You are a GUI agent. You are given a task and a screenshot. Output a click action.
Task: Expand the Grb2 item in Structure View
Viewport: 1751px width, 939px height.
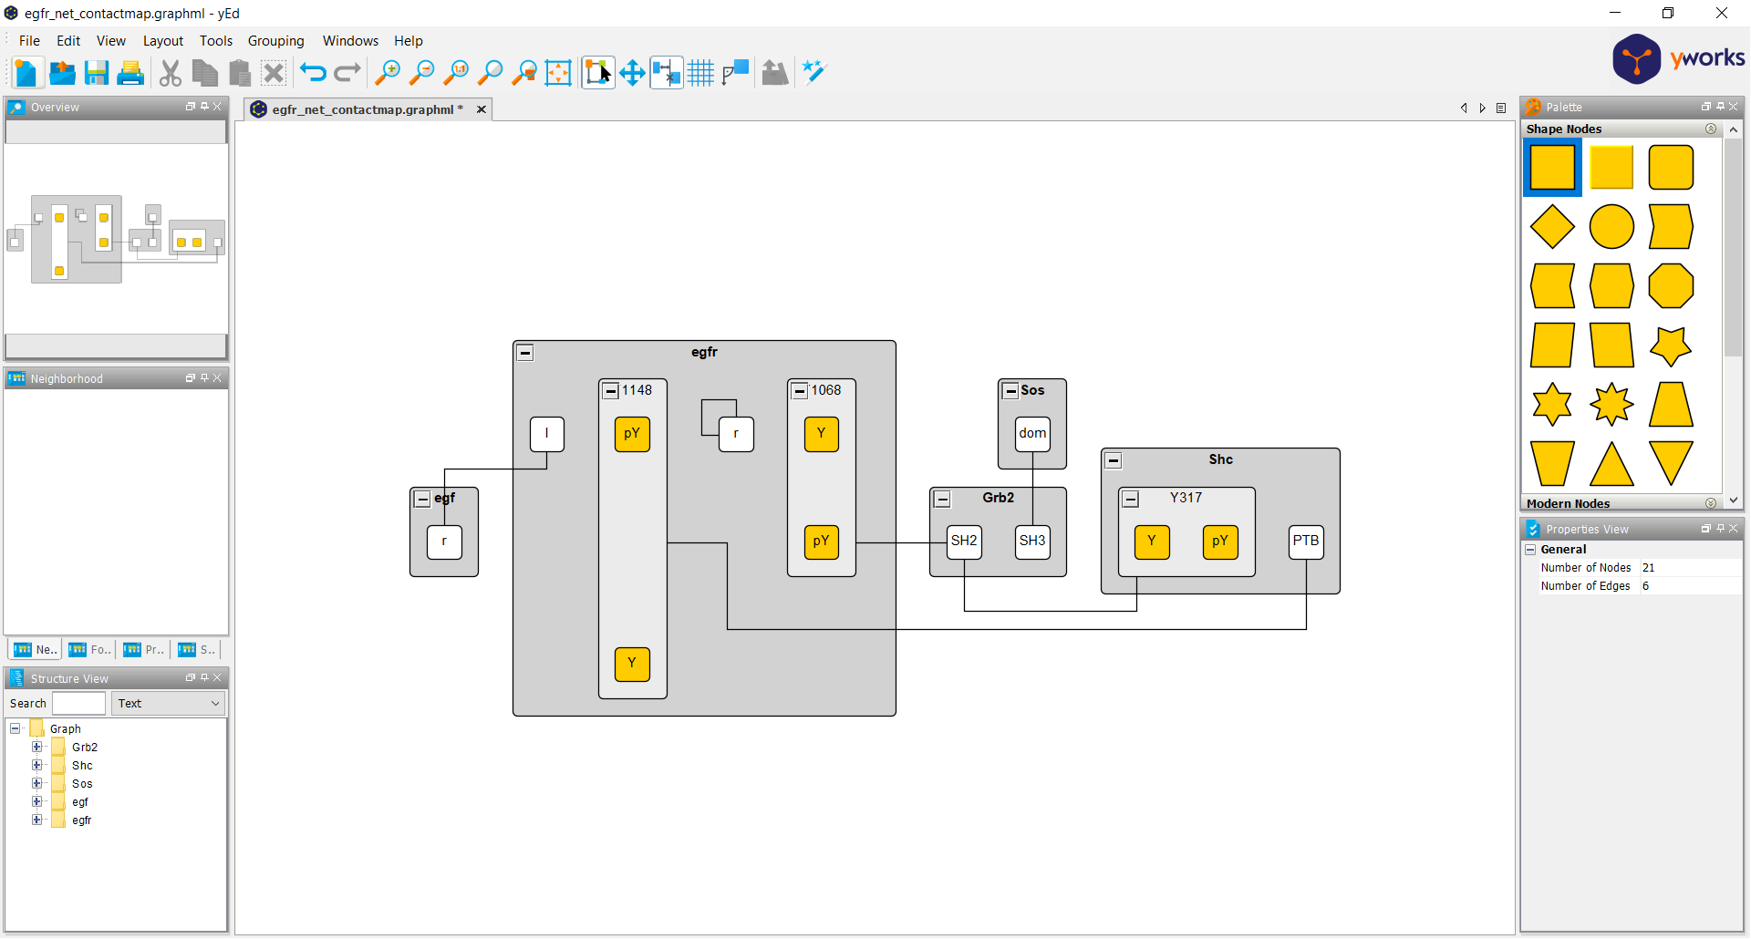[x=37, y=747]
